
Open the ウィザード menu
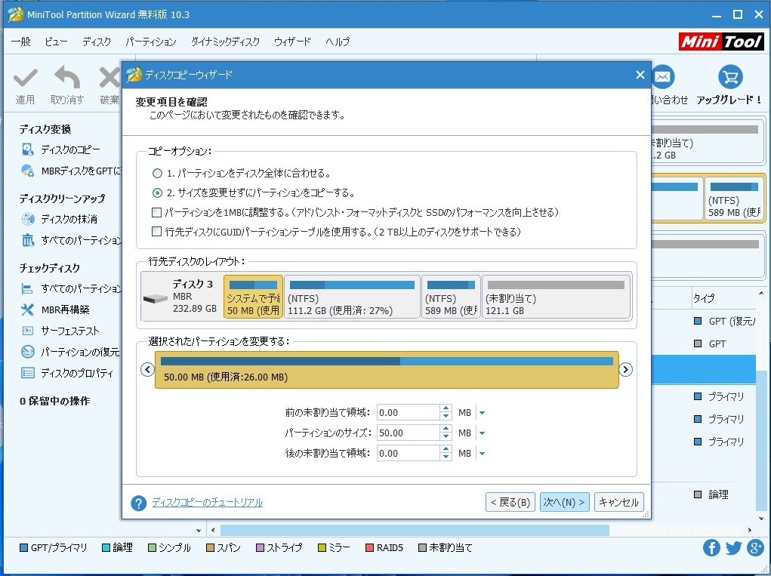292,42
